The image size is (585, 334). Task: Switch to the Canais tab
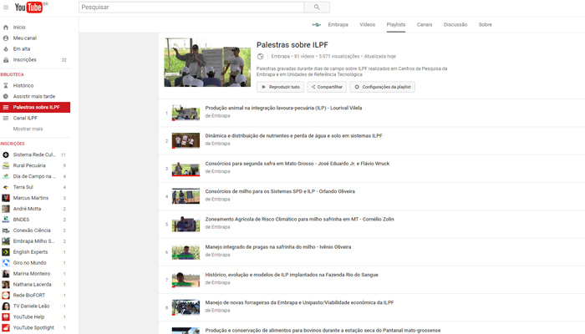[425, 25]
